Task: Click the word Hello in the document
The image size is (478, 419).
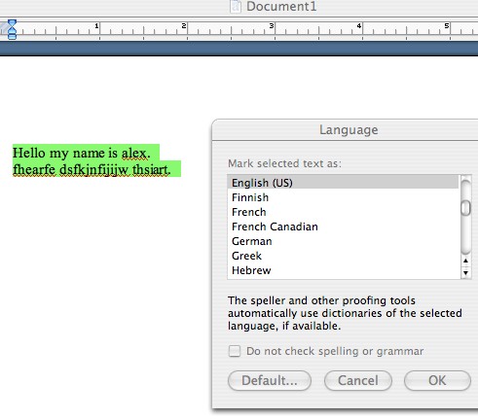Action: click(x=29, y=153)
